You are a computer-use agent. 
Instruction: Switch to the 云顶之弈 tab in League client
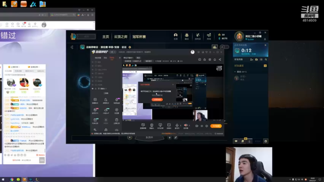[121, 37]
